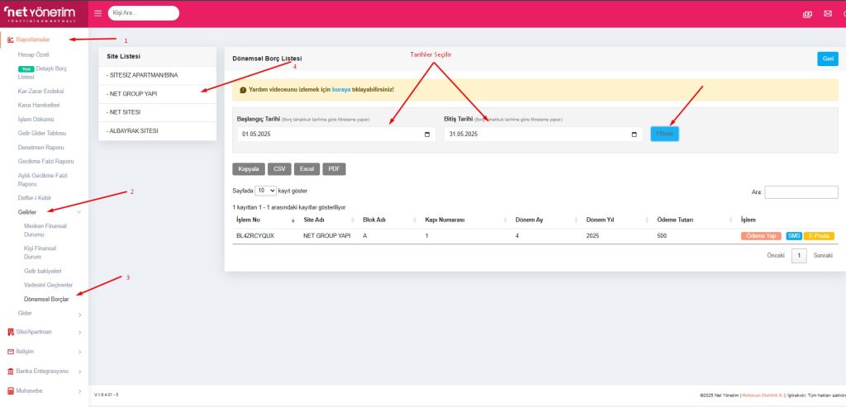The height and width of the screenshot is (407, 846).
Task: Click the Filtrele button
Action: click(664, 134)
